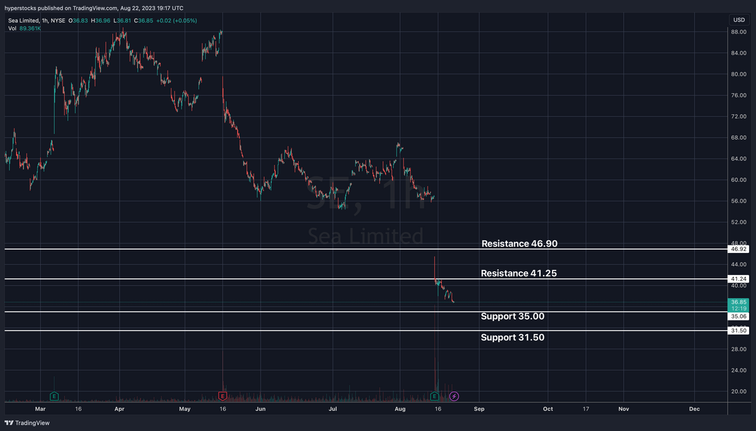
Task: Click the May label on time axis
Action: pos(185,408)
